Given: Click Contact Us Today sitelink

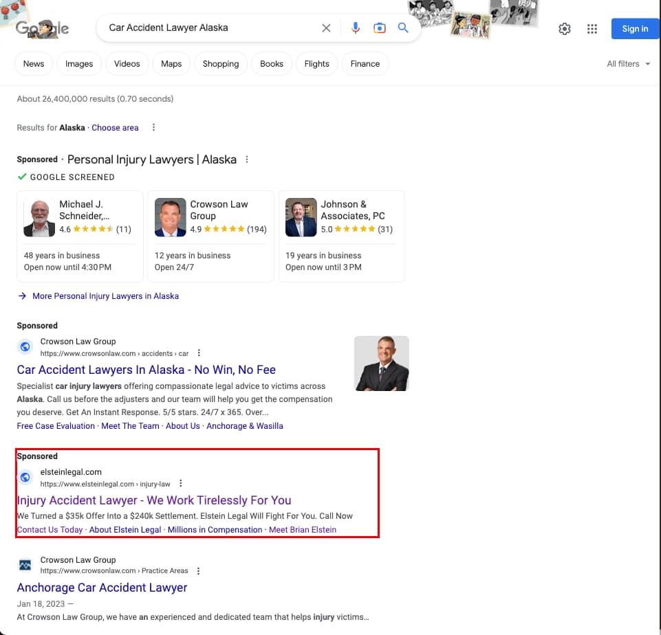Looking at the screenshot, I should click(50, 530).
